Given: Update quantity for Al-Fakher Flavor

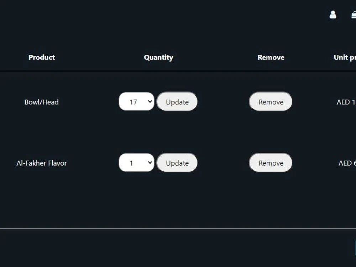Looking at the screenshot, I should (x=177, y=163).
